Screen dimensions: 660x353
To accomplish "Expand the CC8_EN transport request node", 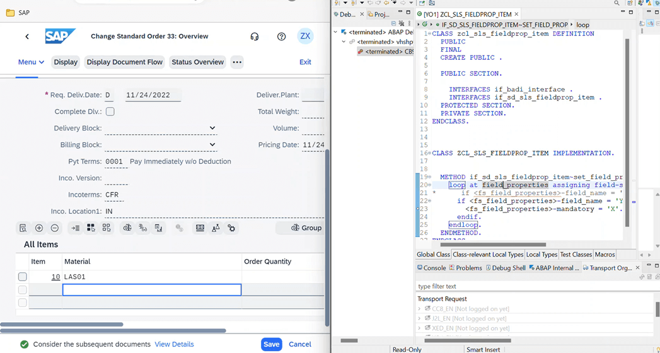I will click(x=420, y=309).
